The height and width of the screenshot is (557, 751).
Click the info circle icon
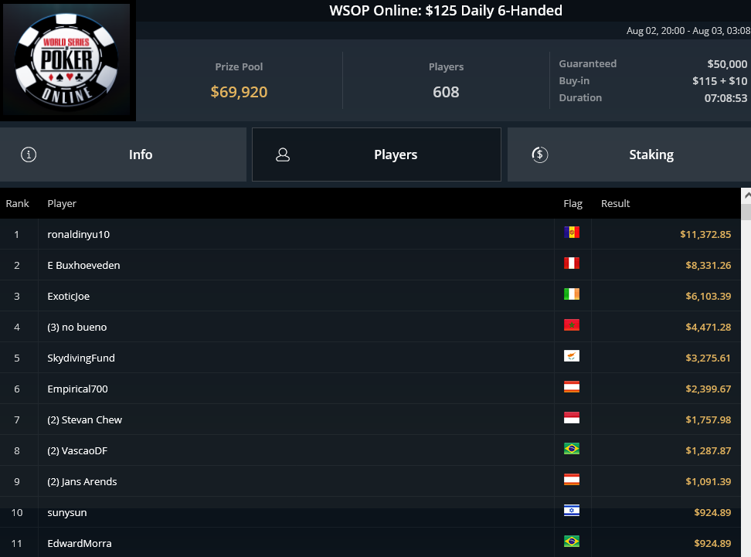[x=29, y=155]
